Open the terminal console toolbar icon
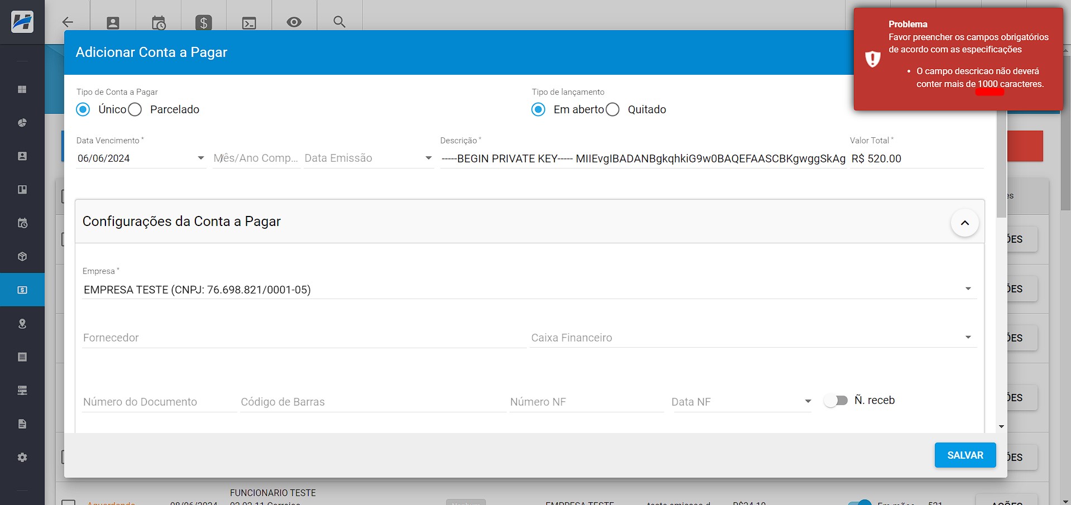Viewport: 1071px width, 505px height. [249, 23]
